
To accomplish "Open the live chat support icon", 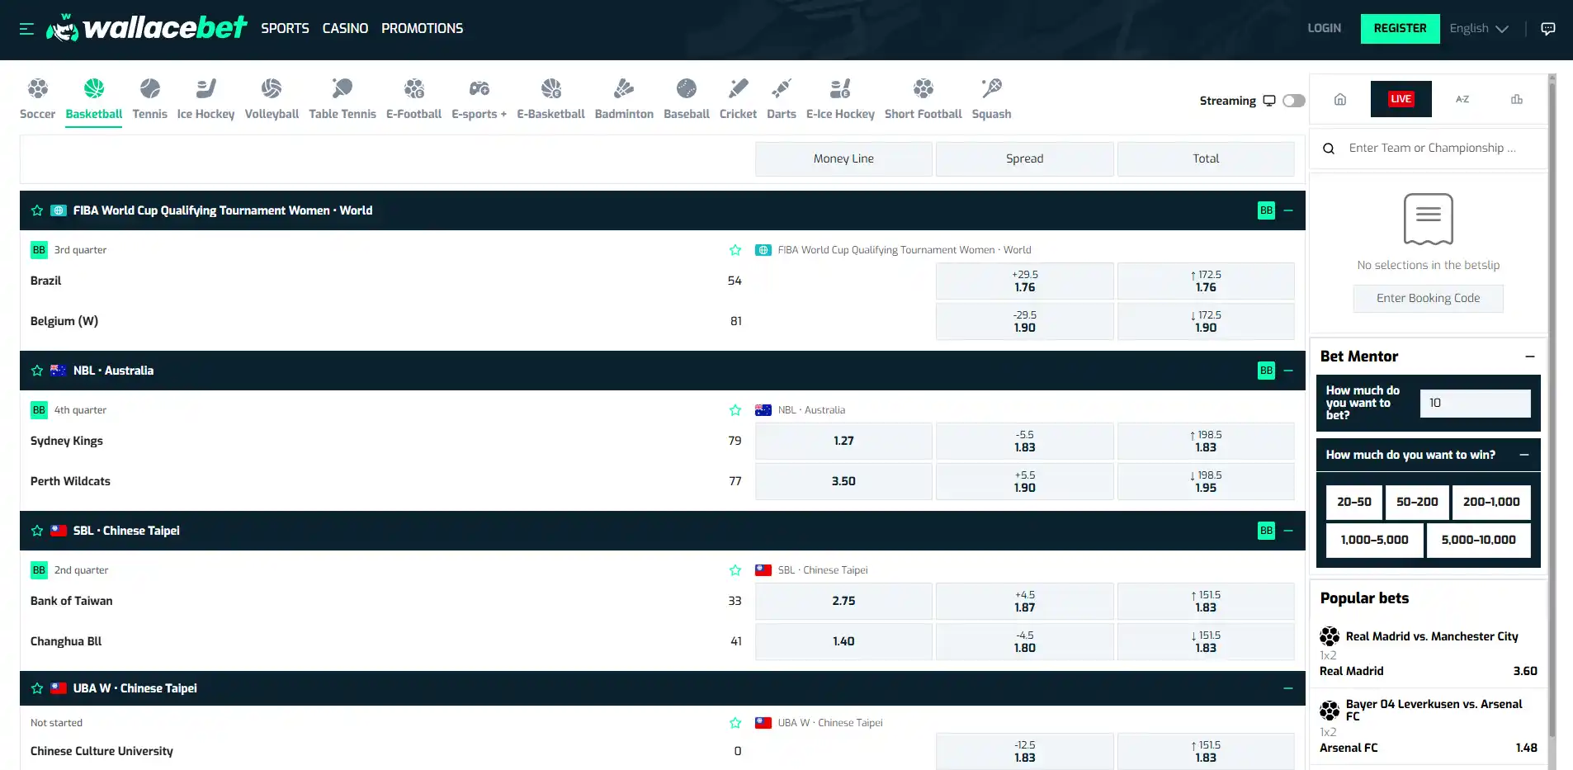I will (1548, 29).
